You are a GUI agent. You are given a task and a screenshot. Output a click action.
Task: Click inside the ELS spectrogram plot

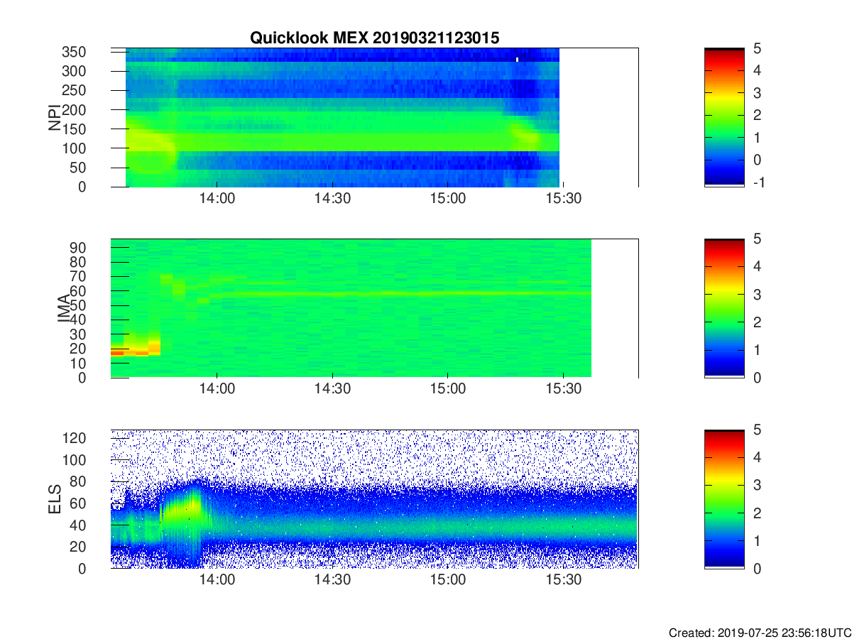(374, 499)
